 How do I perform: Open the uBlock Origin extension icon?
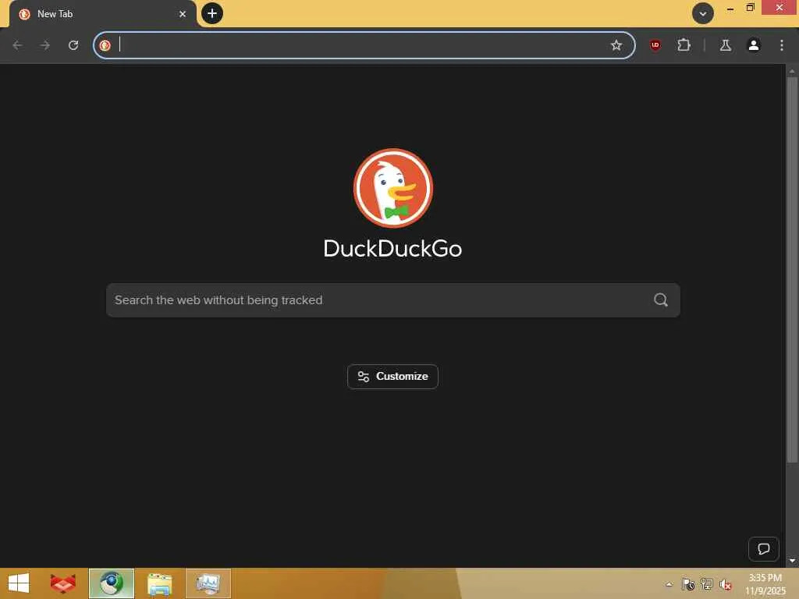click(x=655, y=45)
